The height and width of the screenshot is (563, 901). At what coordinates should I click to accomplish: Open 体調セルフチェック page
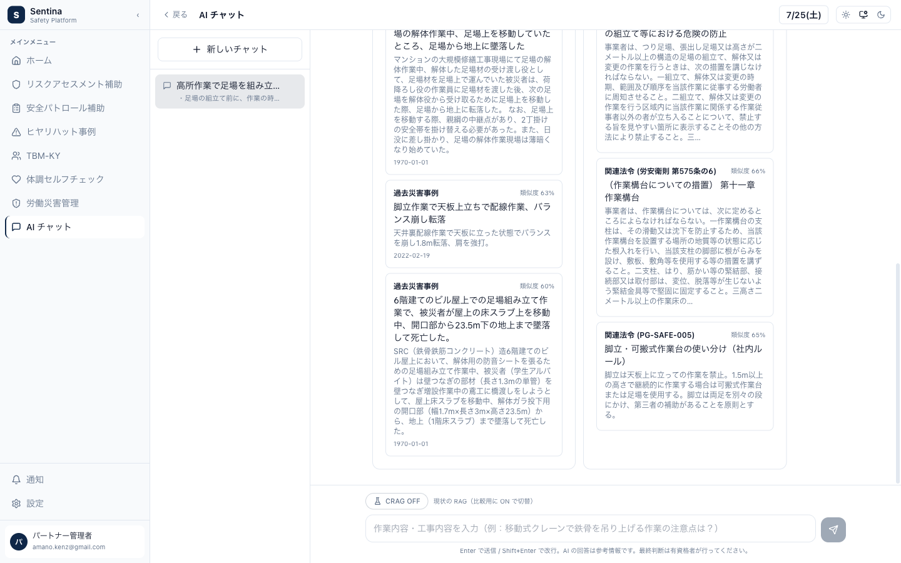coord(74,180)
